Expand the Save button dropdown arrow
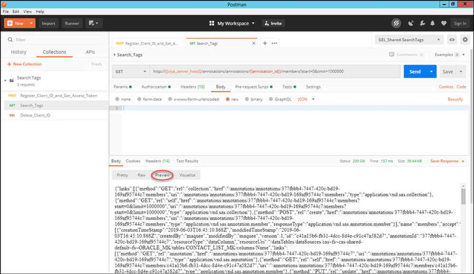This screenshot has width=474, height=274. click(x=461, y=72)
